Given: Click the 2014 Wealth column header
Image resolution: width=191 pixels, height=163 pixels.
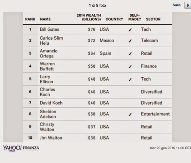Looking at the screenshot, I should pyautogui.click(x=89, y=17).
